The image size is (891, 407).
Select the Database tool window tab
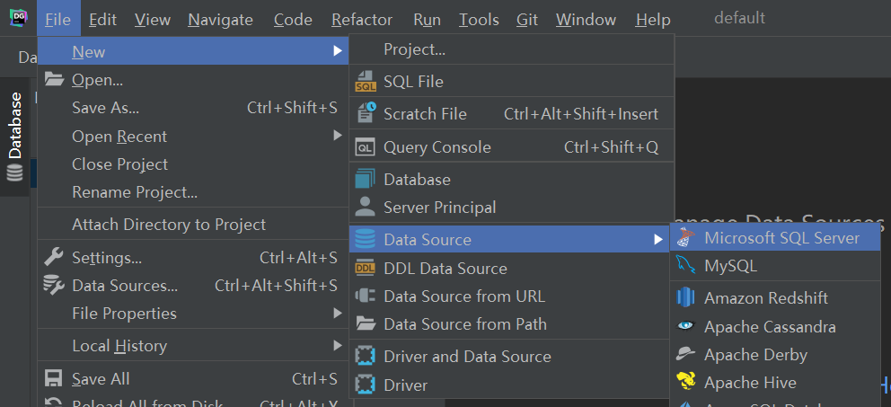coord(14,137)
